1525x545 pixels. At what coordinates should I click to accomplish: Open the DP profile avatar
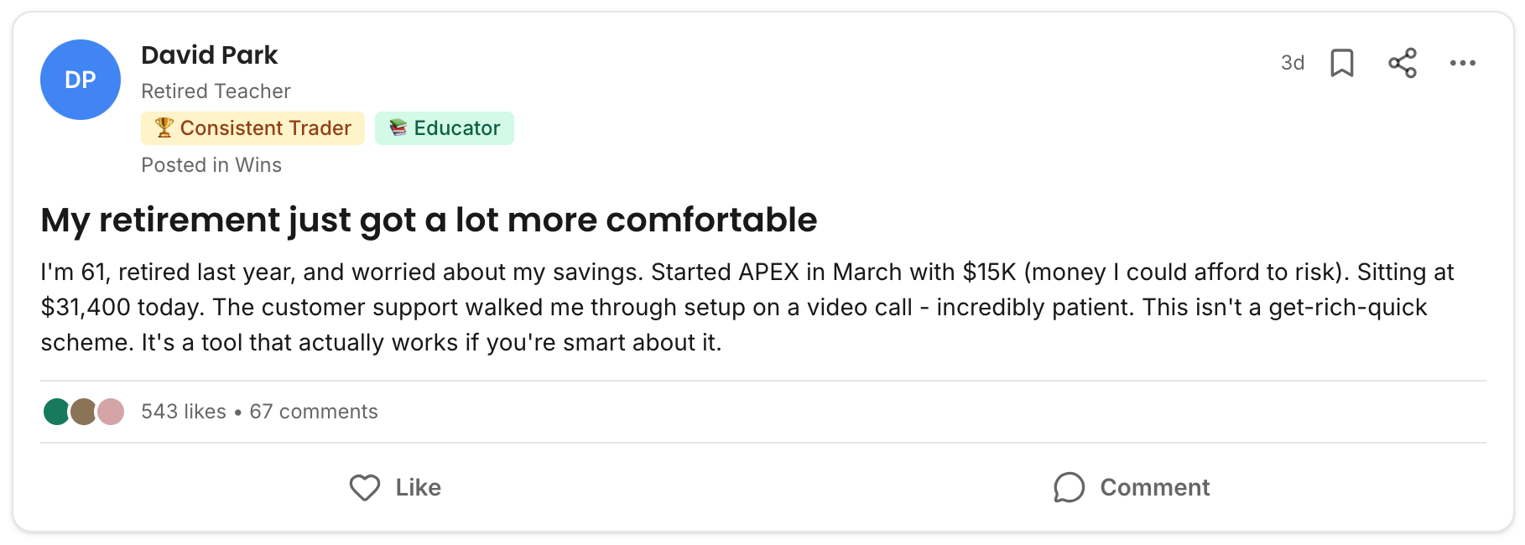tap(81, 80)
